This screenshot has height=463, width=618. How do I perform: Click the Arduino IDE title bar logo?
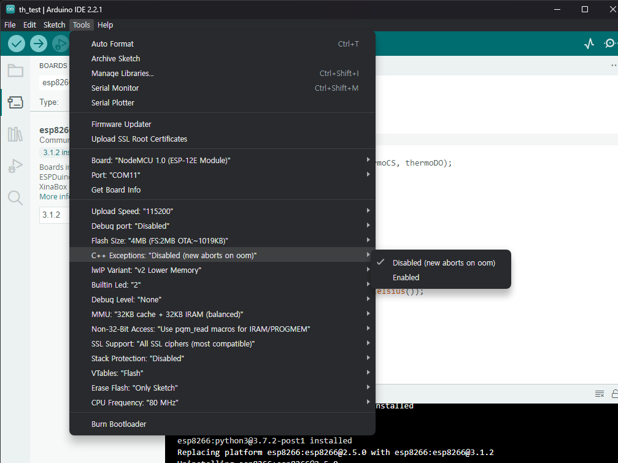point(10,9)
